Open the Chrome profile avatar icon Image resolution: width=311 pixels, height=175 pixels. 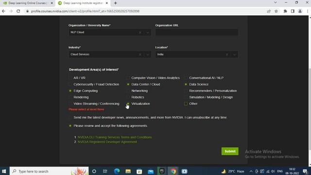pos(300,11)
